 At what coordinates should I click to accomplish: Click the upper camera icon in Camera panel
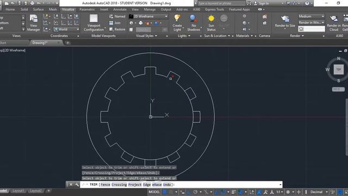coord(265,17)
